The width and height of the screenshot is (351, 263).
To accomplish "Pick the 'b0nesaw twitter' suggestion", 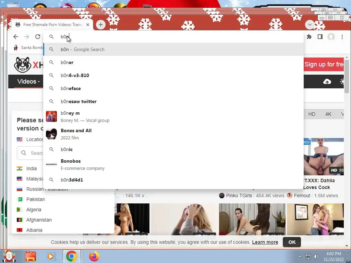I will (x=173, y=101).
